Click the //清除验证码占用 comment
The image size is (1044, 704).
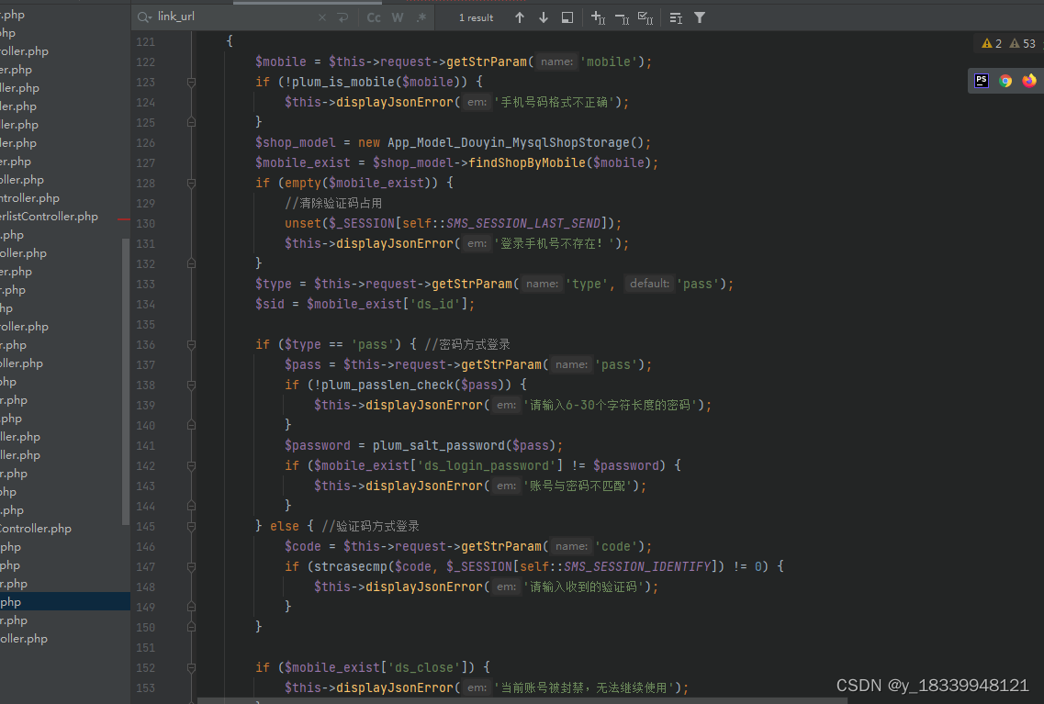333,203
